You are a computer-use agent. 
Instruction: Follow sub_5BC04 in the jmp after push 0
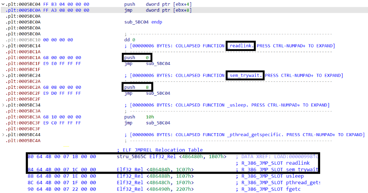(158, 63)
